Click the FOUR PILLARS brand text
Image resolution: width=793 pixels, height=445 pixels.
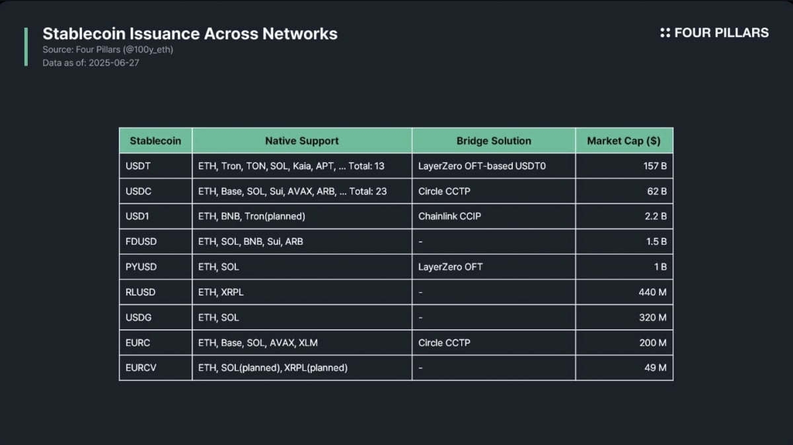tap(721, 32)
